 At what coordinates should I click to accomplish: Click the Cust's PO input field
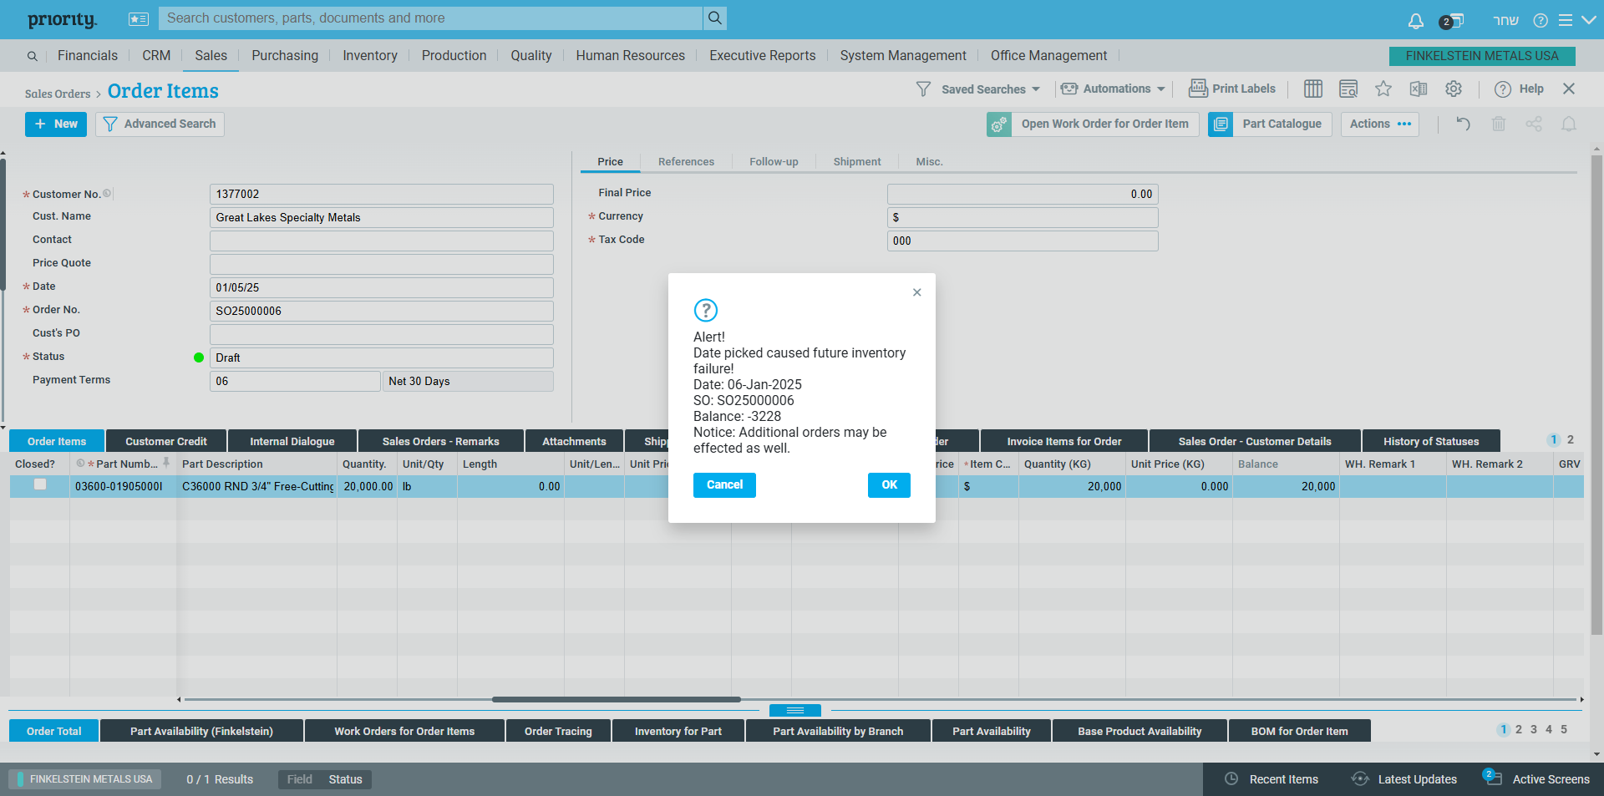(x=381, y=334)
